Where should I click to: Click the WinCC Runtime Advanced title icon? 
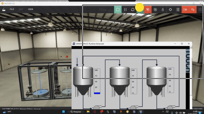pos(74,44)
